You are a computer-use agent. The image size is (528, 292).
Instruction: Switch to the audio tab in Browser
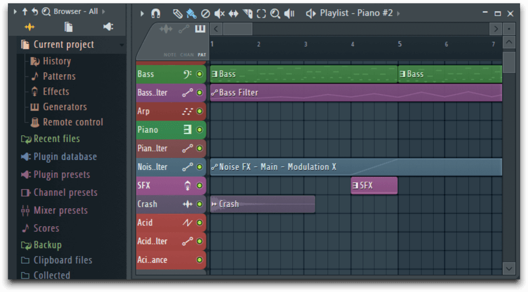click(x=30, y=27)
